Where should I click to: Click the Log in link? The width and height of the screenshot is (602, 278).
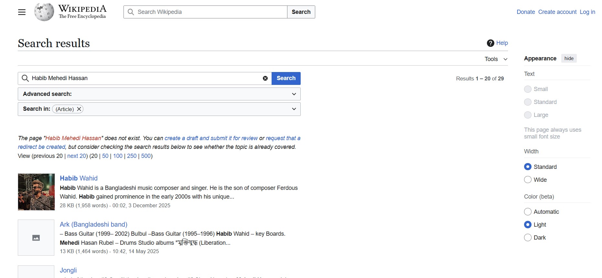[x=587, y=12]
